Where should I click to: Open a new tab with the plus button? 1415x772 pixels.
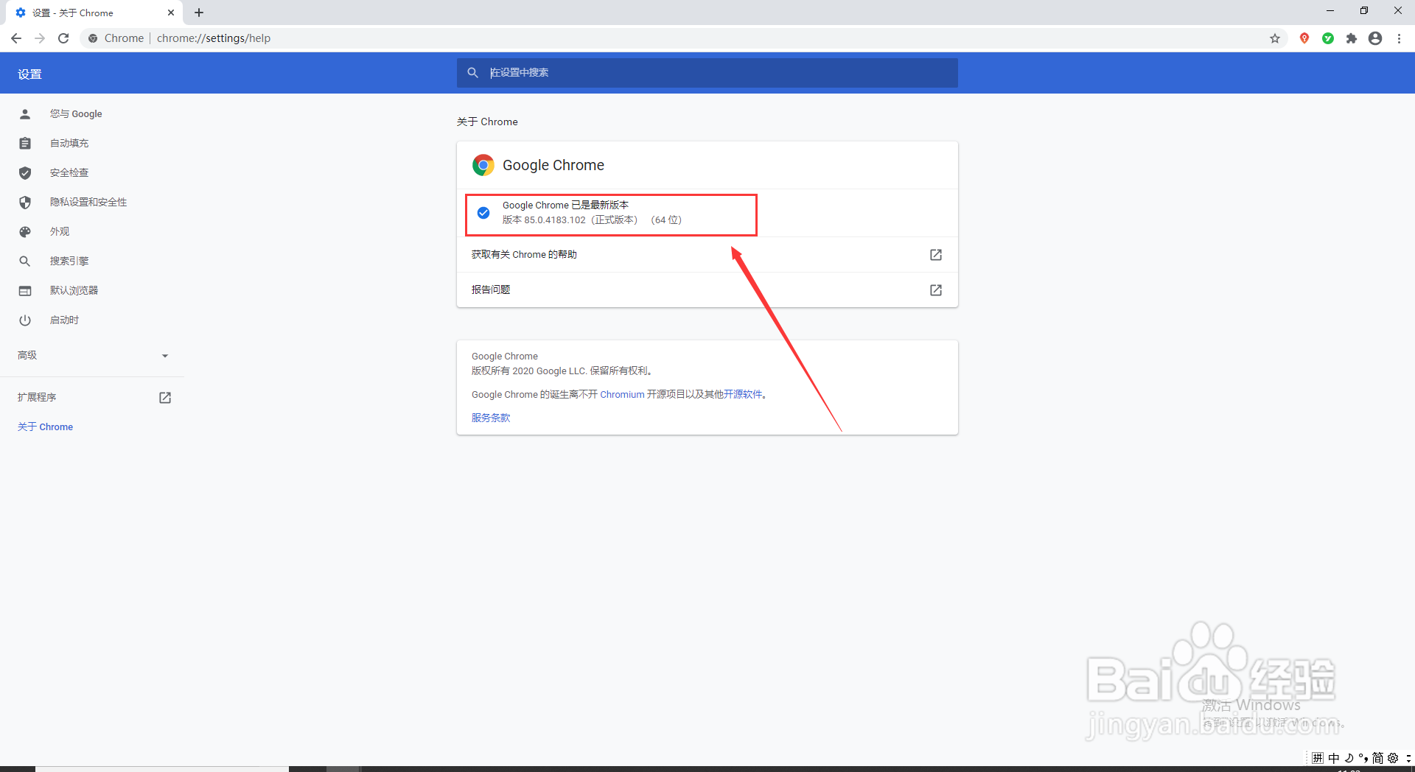pos(199,13)
